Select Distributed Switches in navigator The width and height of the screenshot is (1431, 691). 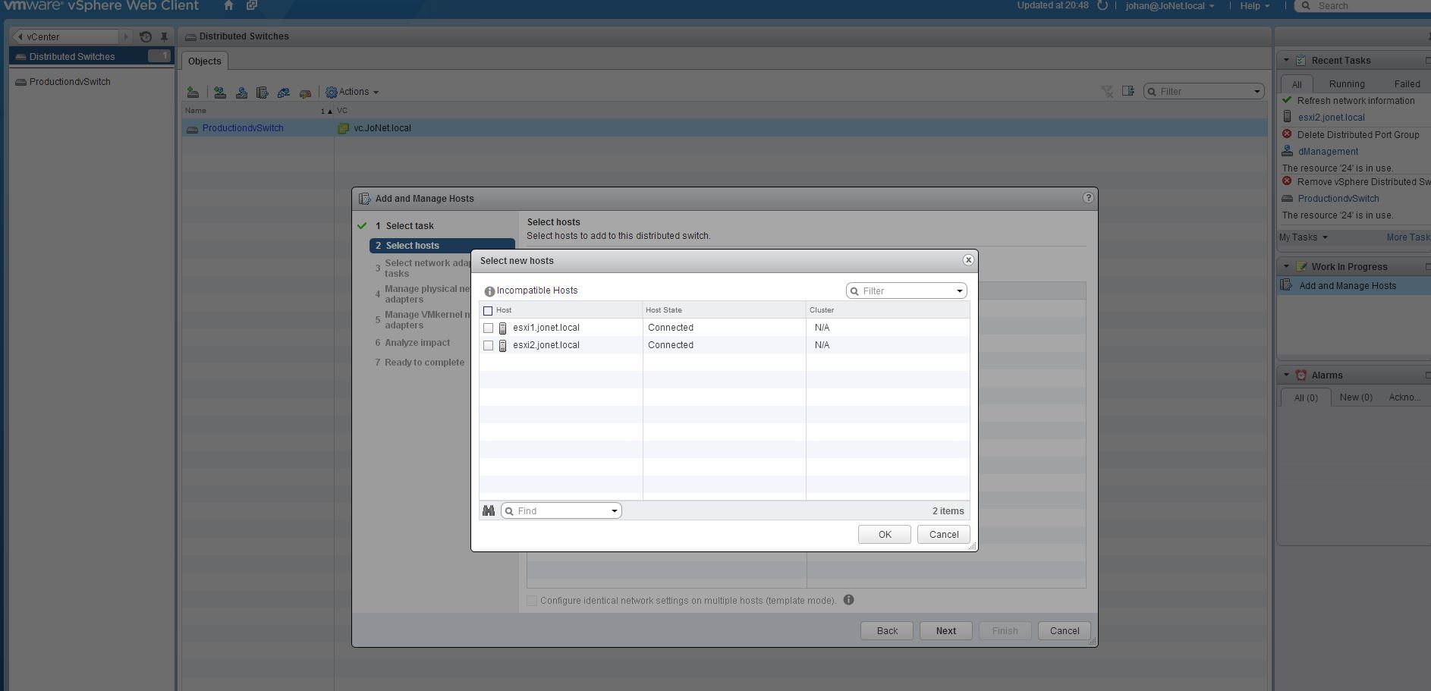91,56
